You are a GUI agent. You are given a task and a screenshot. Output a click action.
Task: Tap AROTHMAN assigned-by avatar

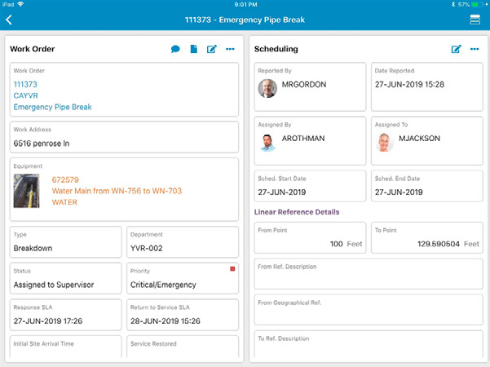(267, 142)
